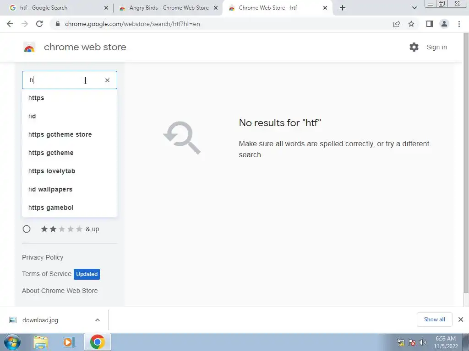Close the htf - Google Search tab

click(106, 8)
